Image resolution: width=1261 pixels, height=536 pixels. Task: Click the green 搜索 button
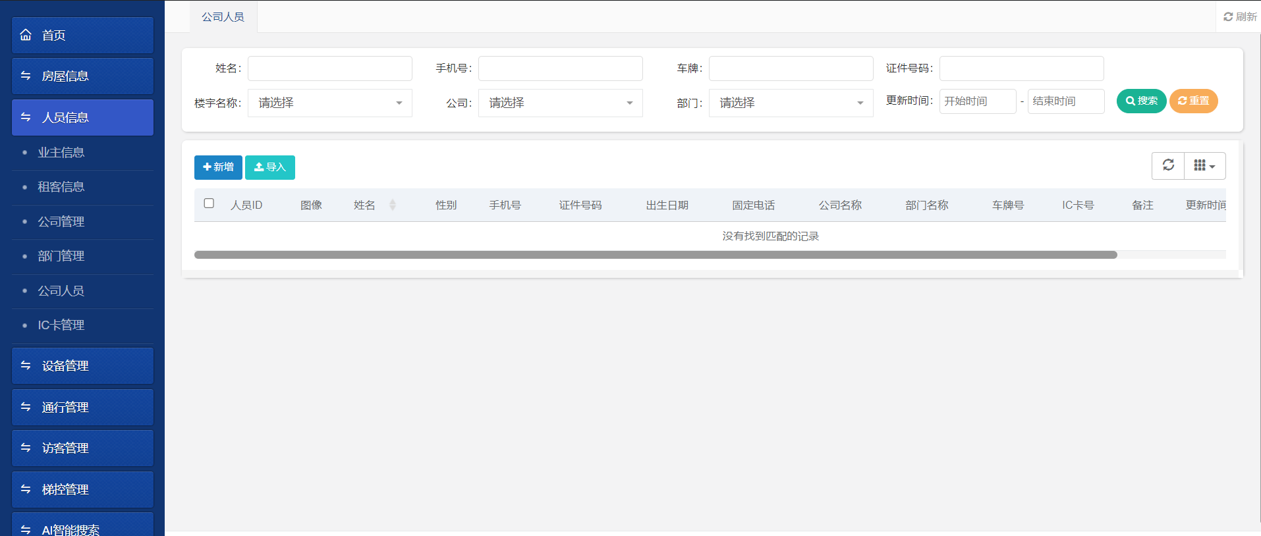coord(1141,101)
